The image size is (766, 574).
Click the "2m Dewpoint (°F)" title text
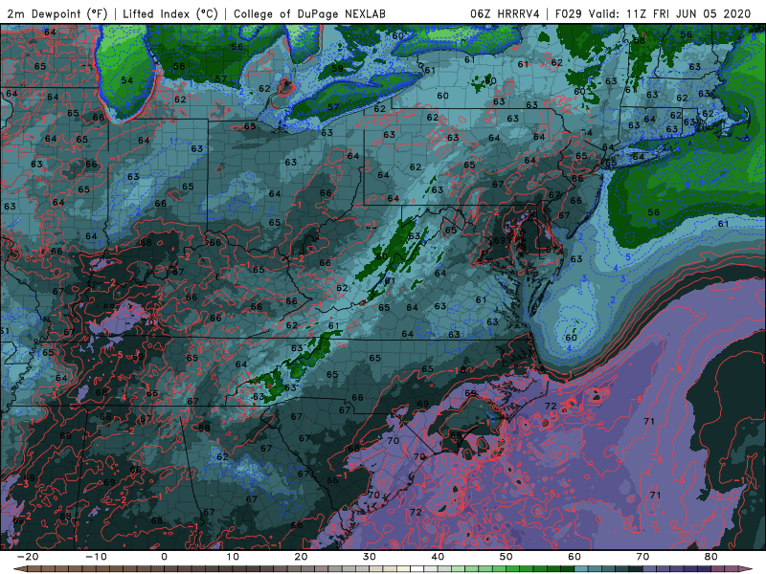click(x=57, y=13)
